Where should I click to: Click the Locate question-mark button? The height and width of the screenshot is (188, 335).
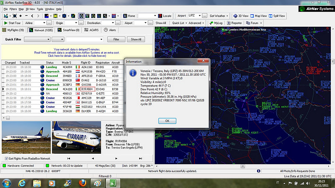tap(165, 16)
